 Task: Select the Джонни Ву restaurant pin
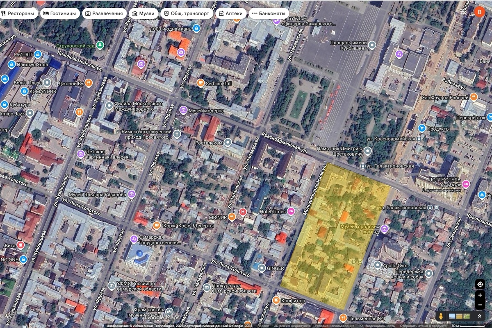[x=89, y=84]
